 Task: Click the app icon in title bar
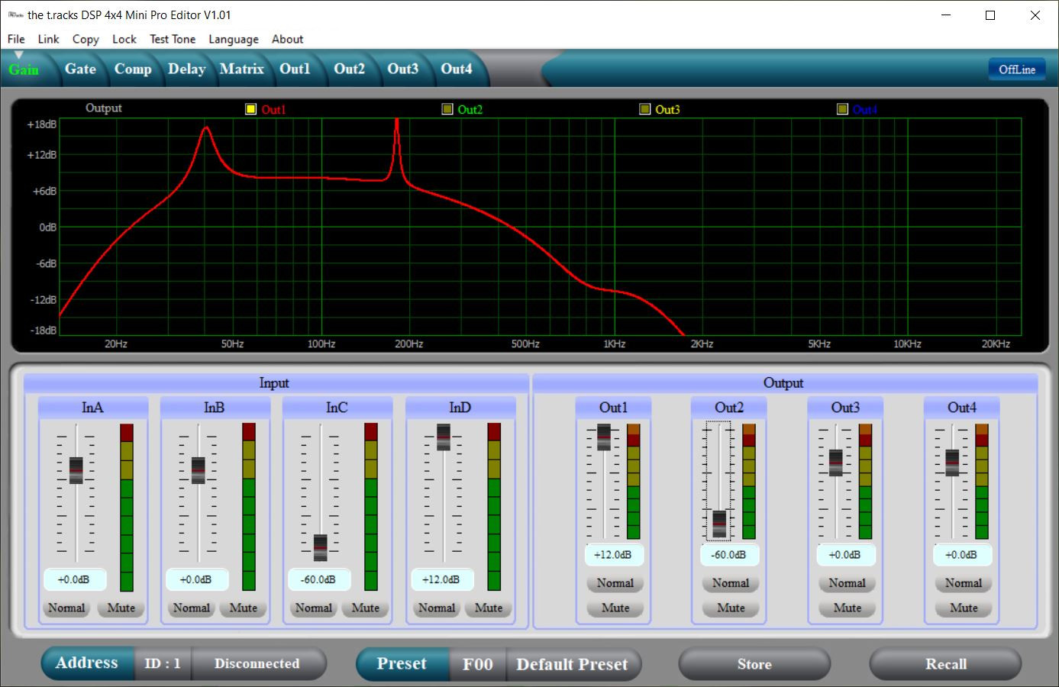[15, 15]
